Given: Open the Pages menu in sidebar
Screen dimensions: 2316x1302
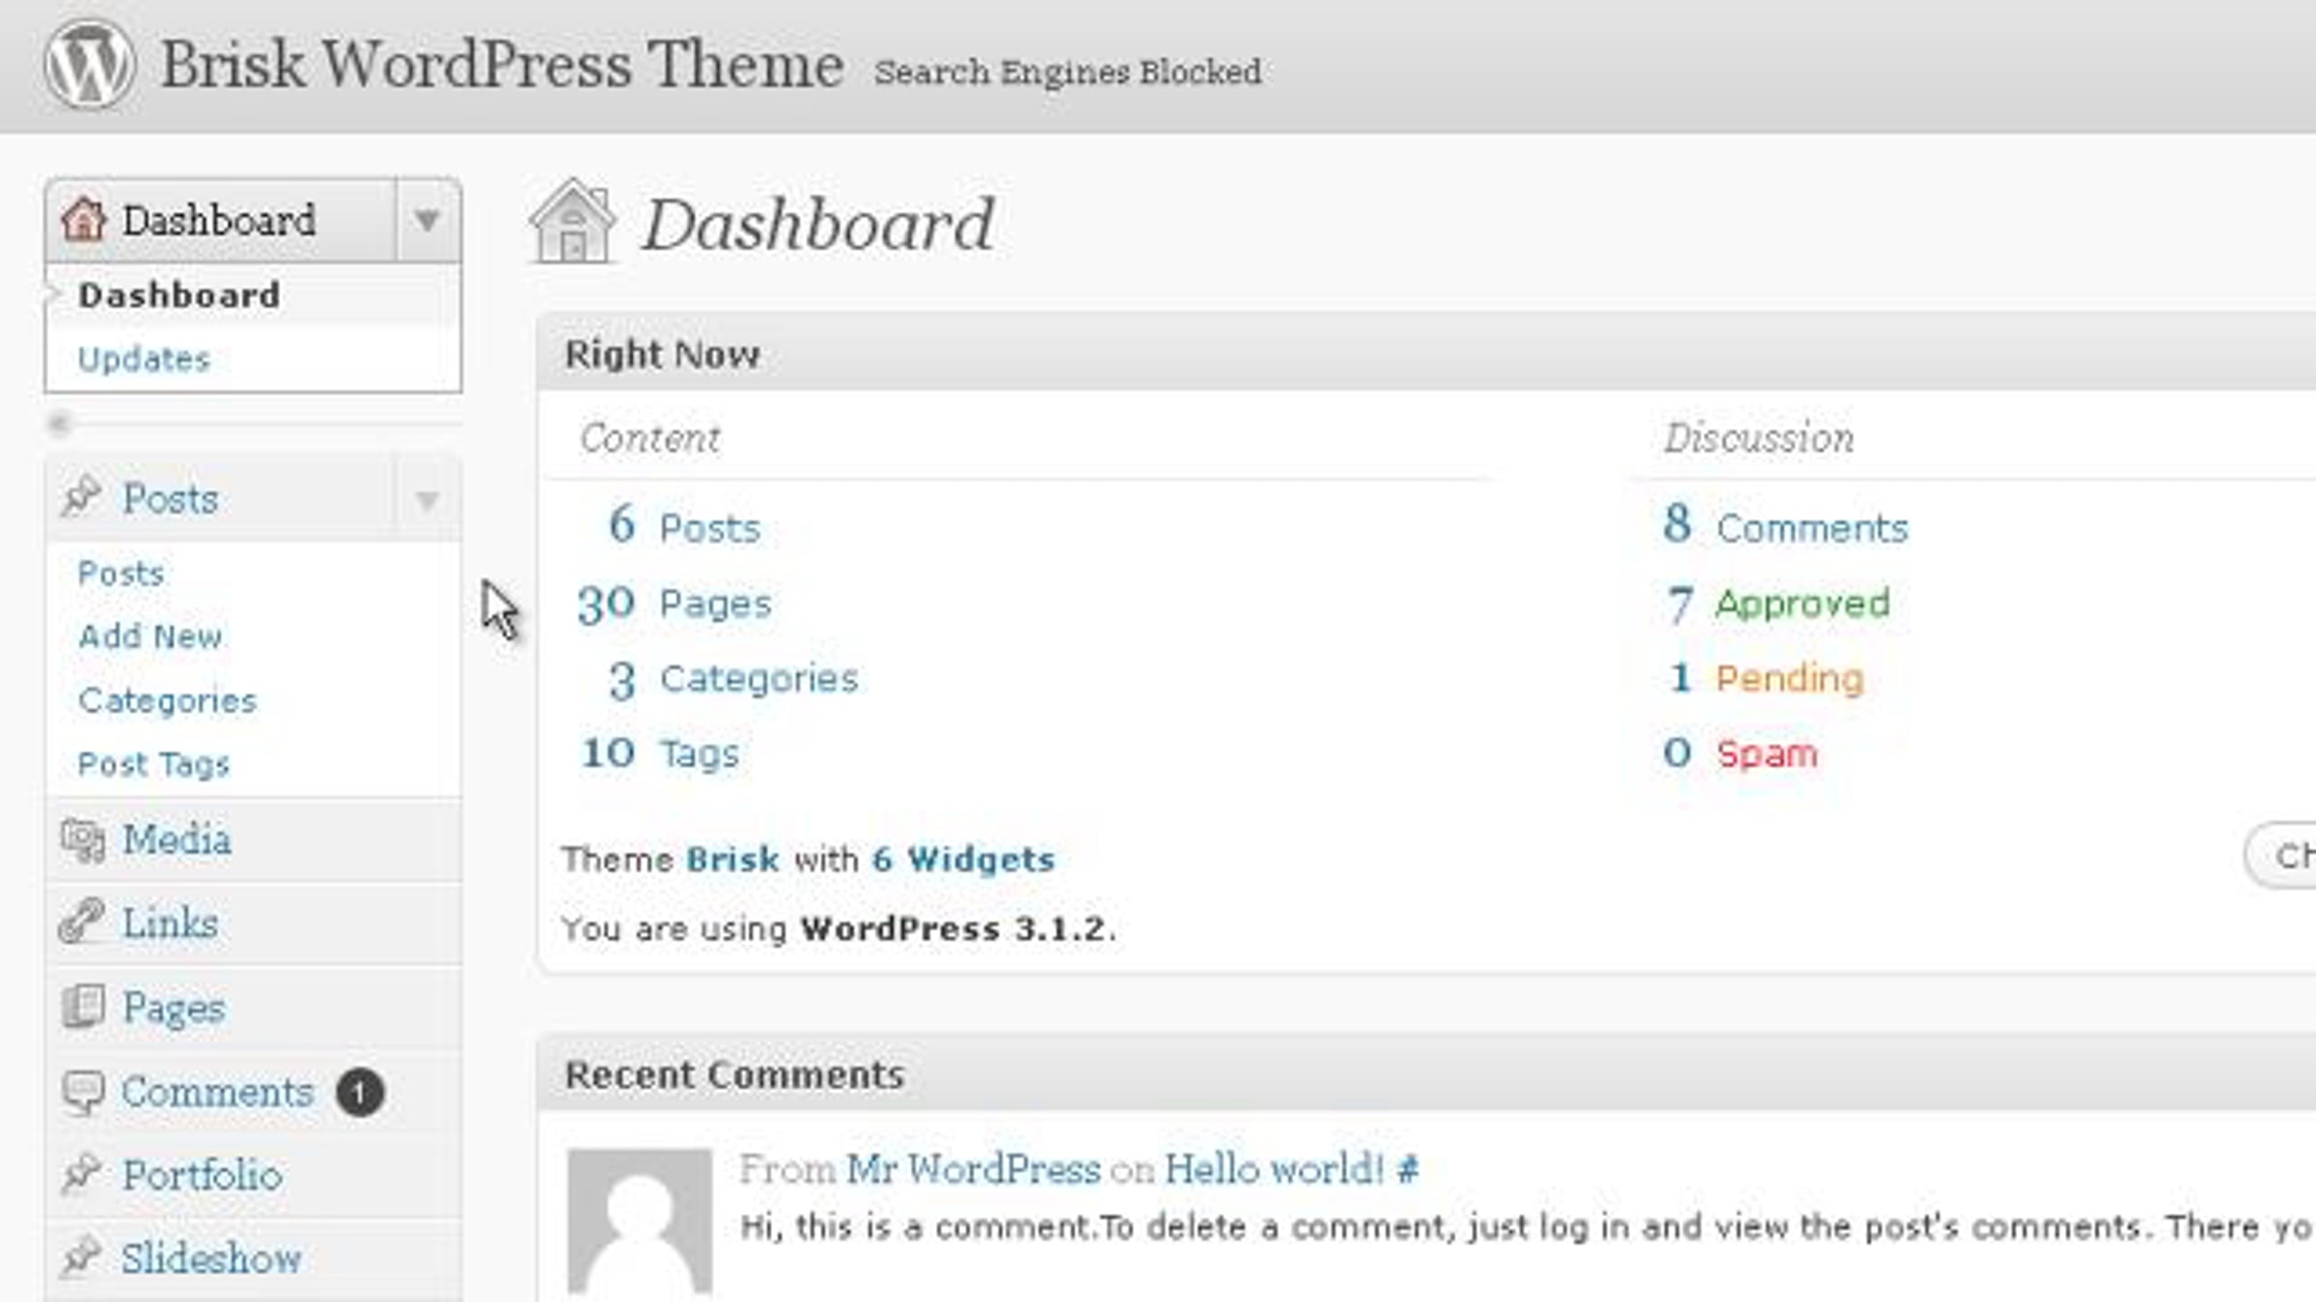Looking at the screenshot, I should click(174, 1009).
